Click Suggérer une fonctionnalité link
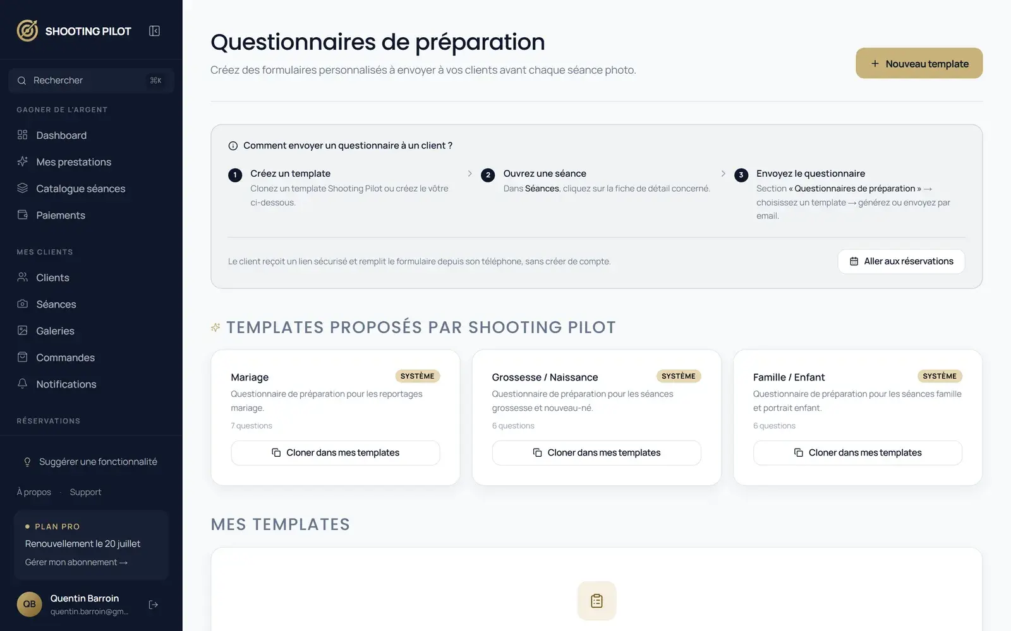 98,462
